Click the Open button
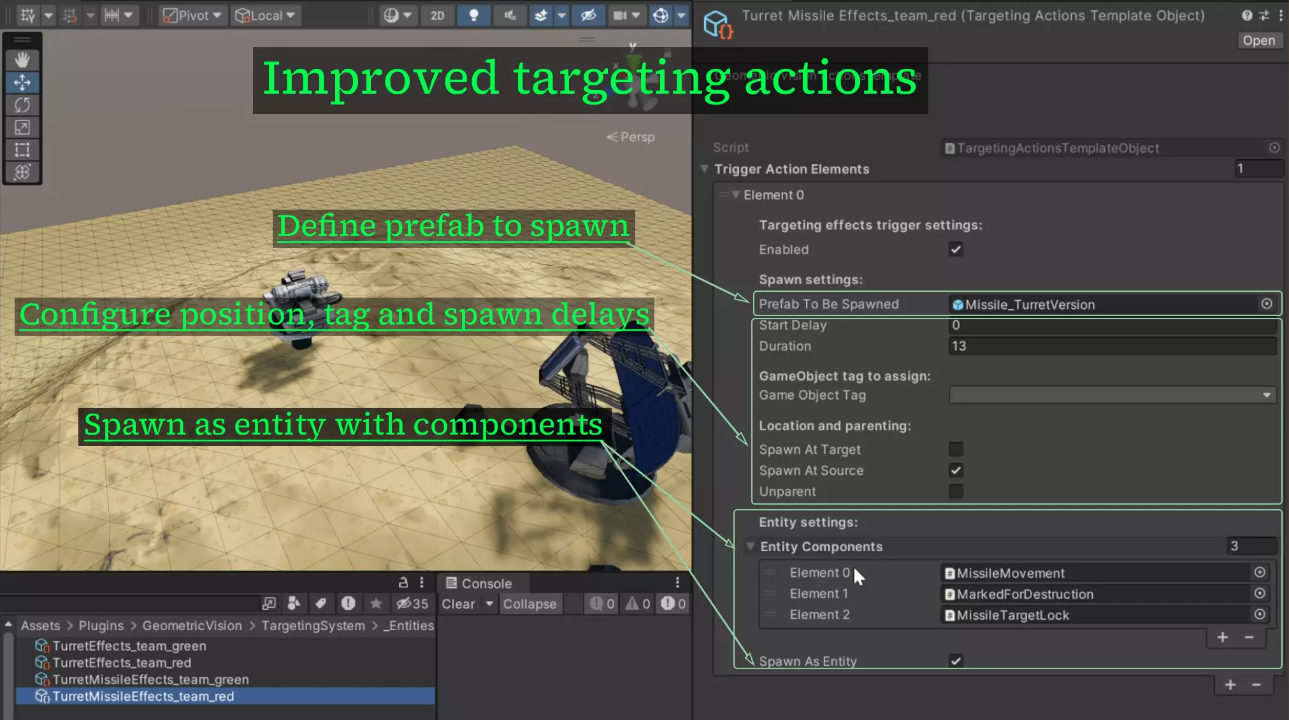This screenshot has height=720, width=1289. click(x=1258, y=40)
